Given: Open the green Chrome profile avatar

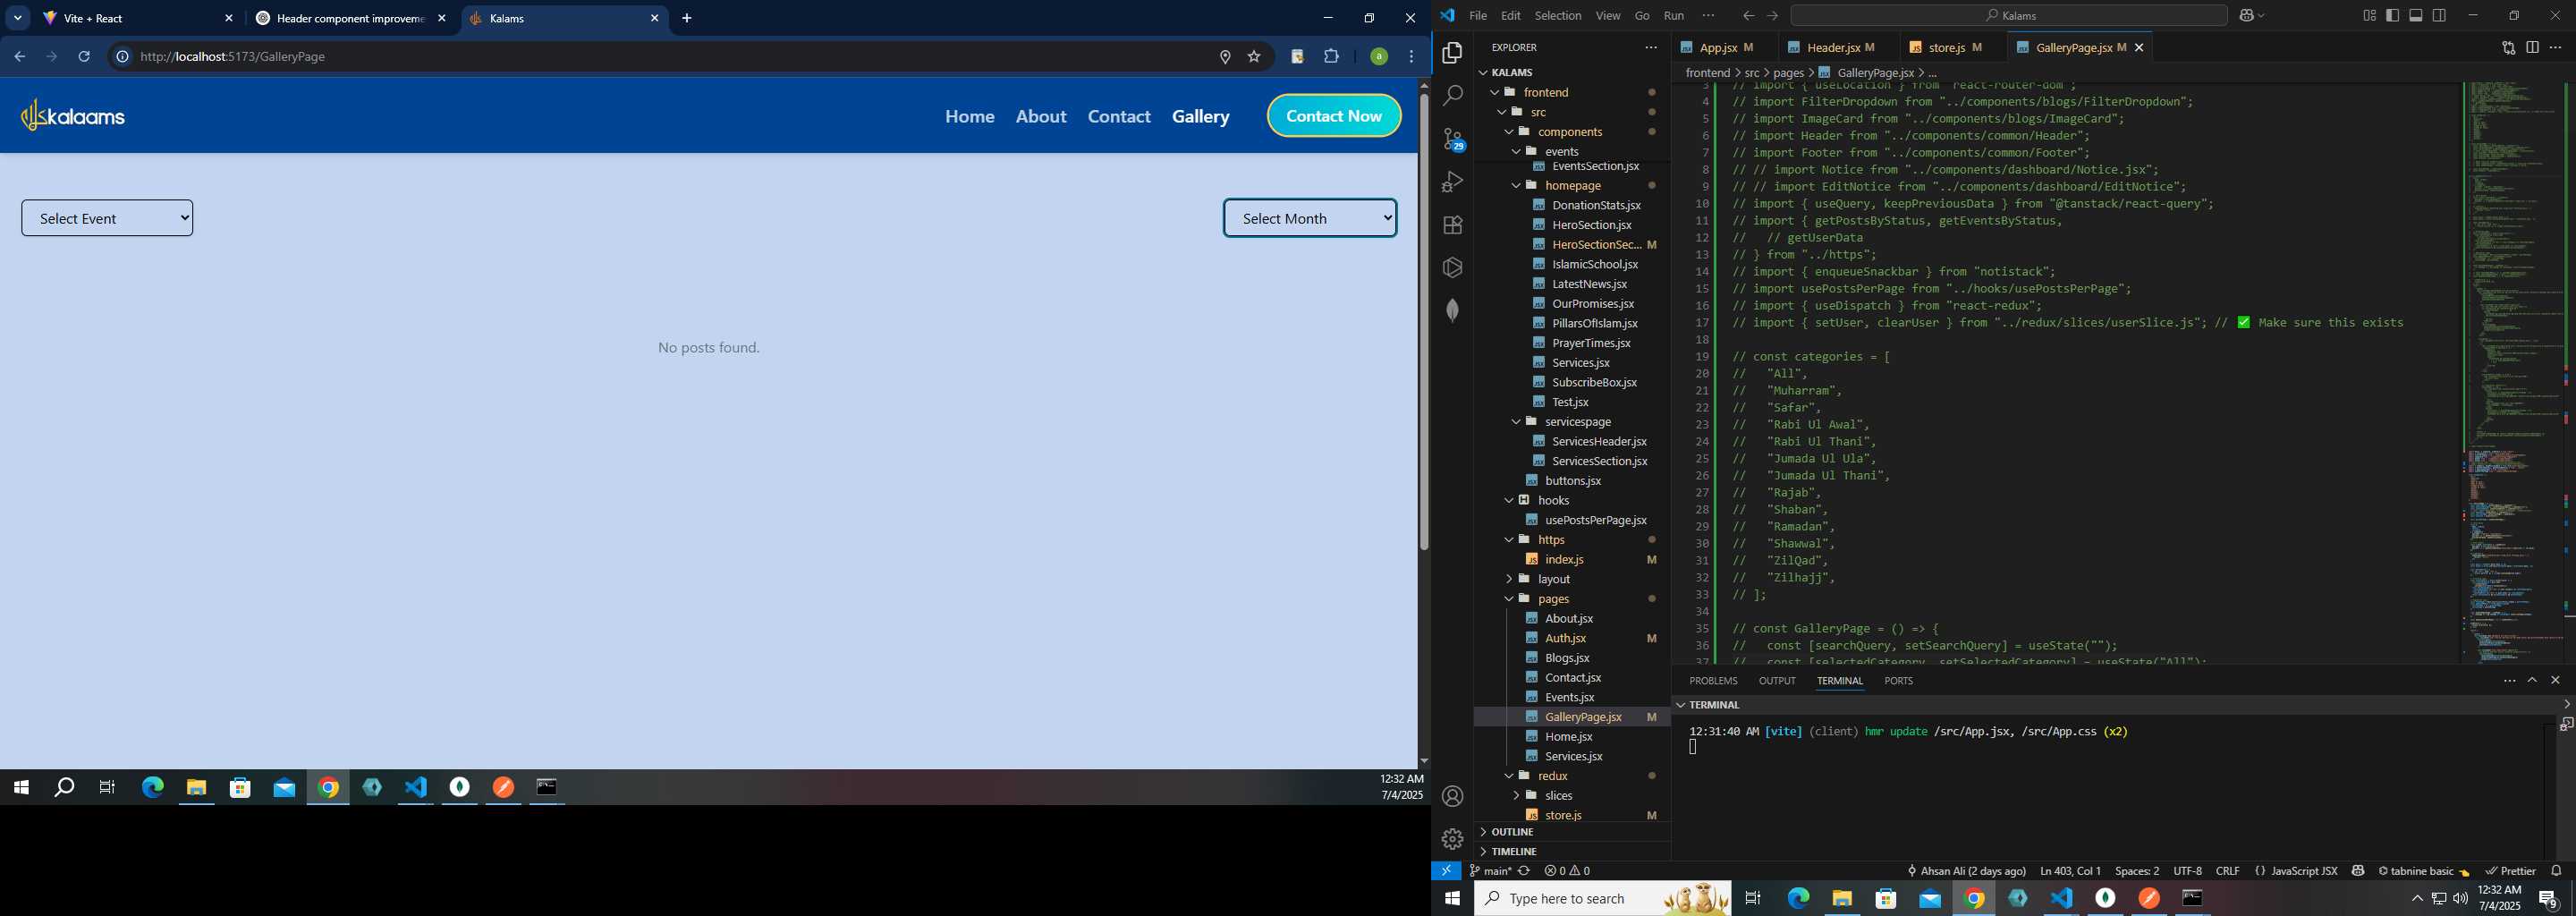Looking at the screenshot, I should pyautogui.click(x=1378, y=57).
